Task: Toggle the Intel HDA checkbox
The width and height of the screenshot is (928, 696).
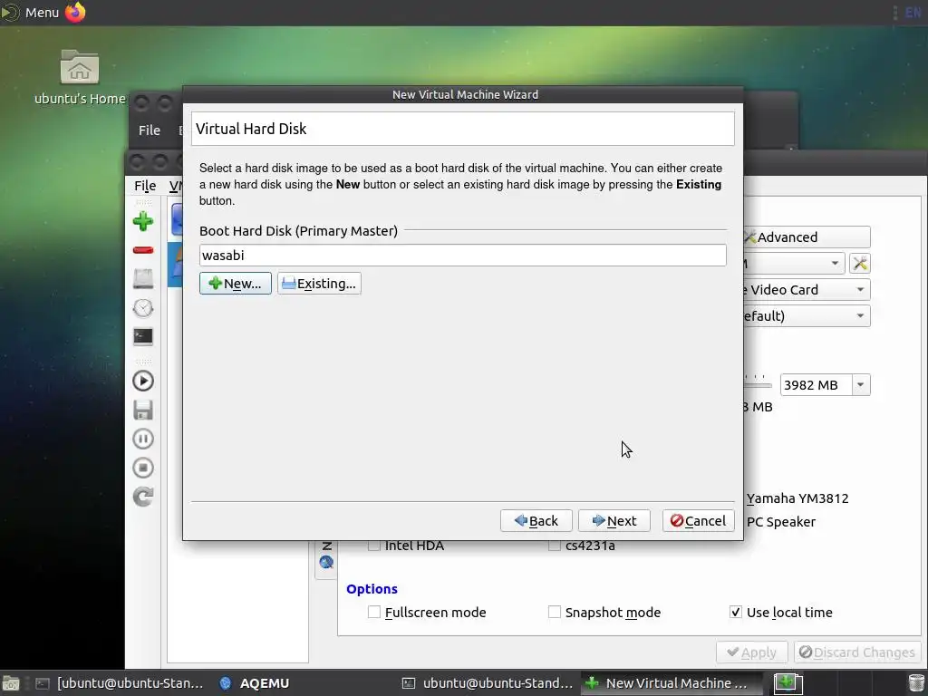Action: pos(374,545)
